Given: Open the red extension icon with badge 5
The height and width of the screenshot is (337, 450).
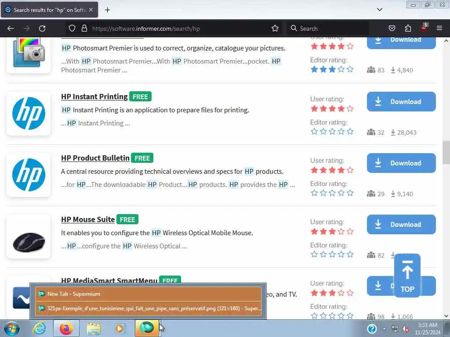Looking at the screenshot, I should (424, 28).
